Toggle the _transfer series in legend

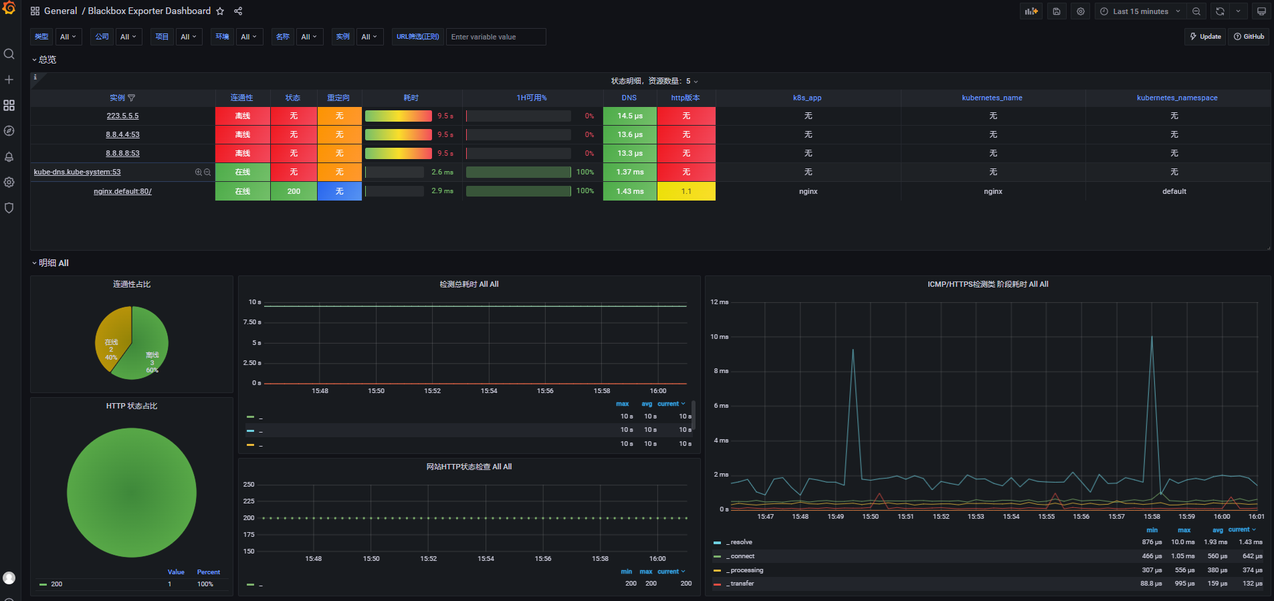click(x=741, y=584)
